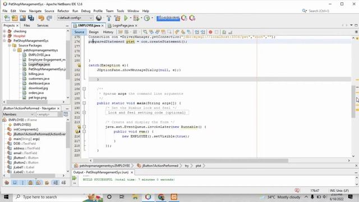Toggle the last sort icon in Navigator toolbar
The width and height of the screenshot is (359, 202).
tap(63, 182)
